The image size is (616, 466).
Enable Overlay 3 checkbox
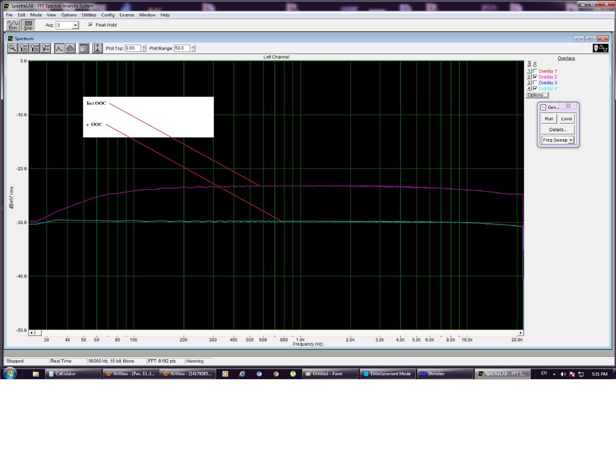535,82
